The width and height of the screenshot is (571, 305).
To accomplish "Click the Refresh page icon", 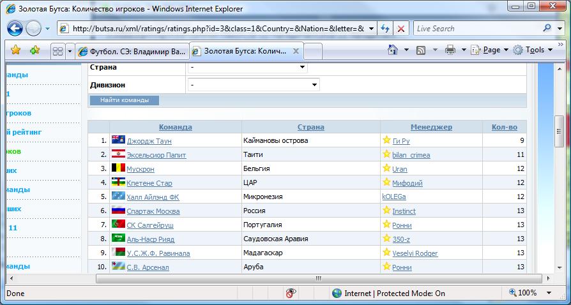I will pos(384,29).
